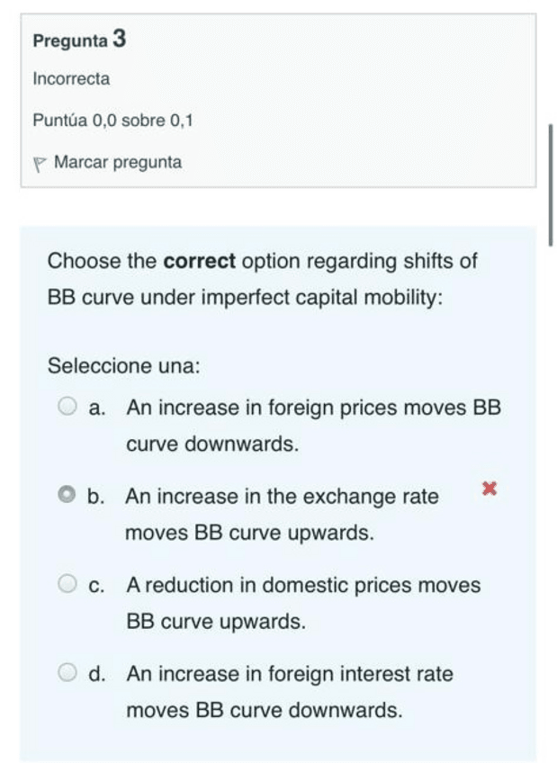Click the Incorrecta status label

coord(71,79)
